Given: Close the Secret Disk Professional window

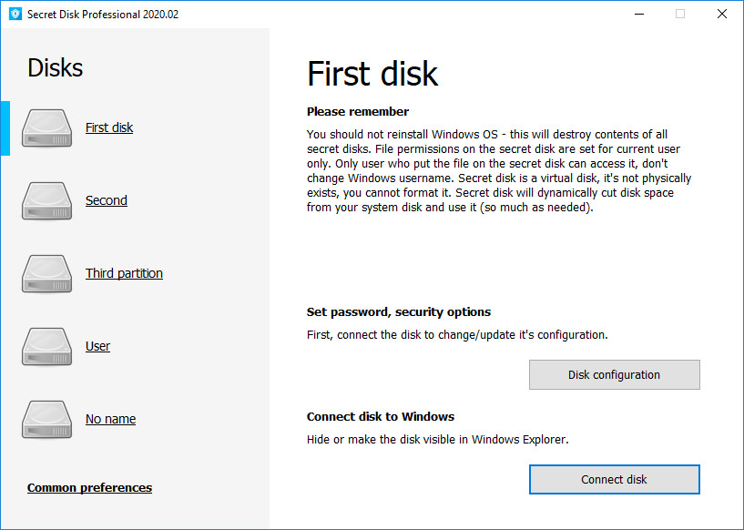Looking at the screenshot, I should [x=722, y=15].
